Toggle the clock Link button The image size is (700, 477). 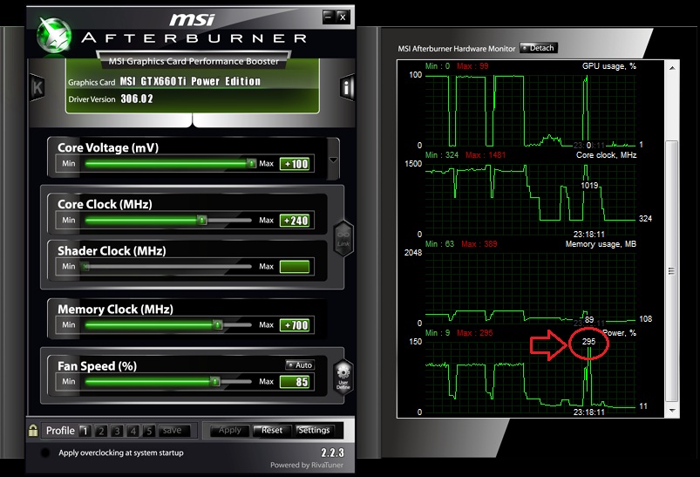(343, 239)
